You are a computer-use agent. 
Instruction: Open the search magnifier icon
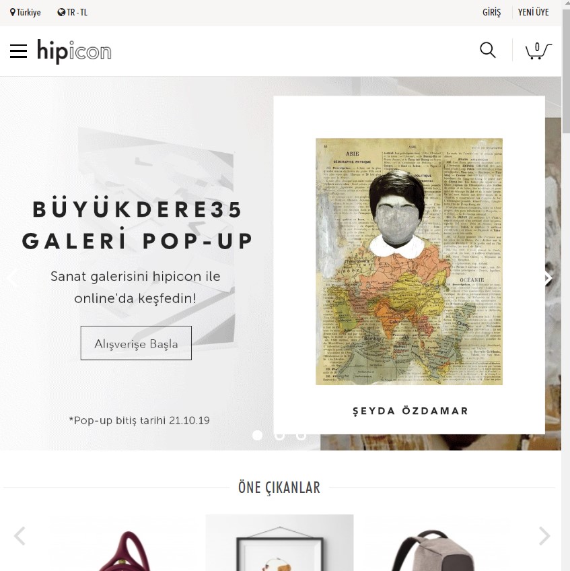488,51
